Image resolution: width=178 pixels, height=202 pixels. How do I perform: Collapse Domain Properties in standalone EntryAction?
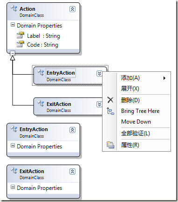pyautogui.click(x=13, y=146)
